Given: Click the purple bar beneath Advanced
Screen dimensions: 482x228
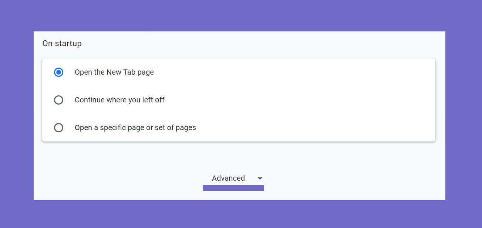Looking at the screenshot, I should [x=233, y=188].
